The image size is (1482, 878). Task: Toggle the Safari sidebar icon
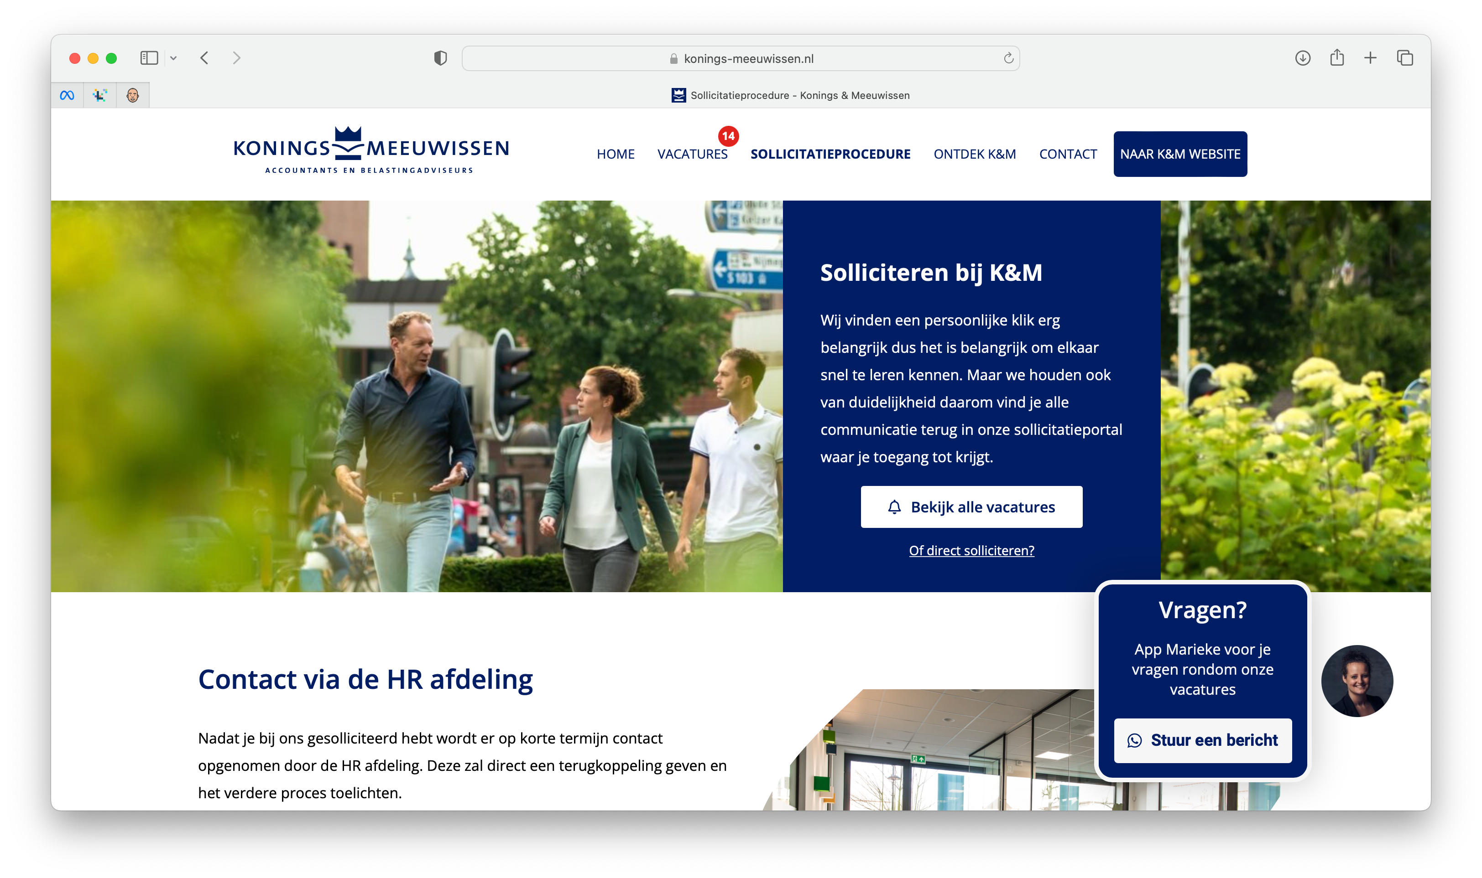coord(149,58)
